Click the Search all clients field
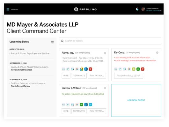The image size is (169, 127). point(110,41)
